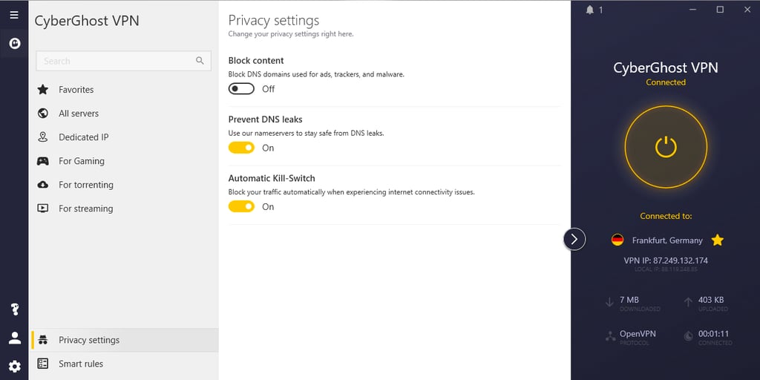
Task: Click the OpenVPN protocol icon
Action: [x=610, y=336]
